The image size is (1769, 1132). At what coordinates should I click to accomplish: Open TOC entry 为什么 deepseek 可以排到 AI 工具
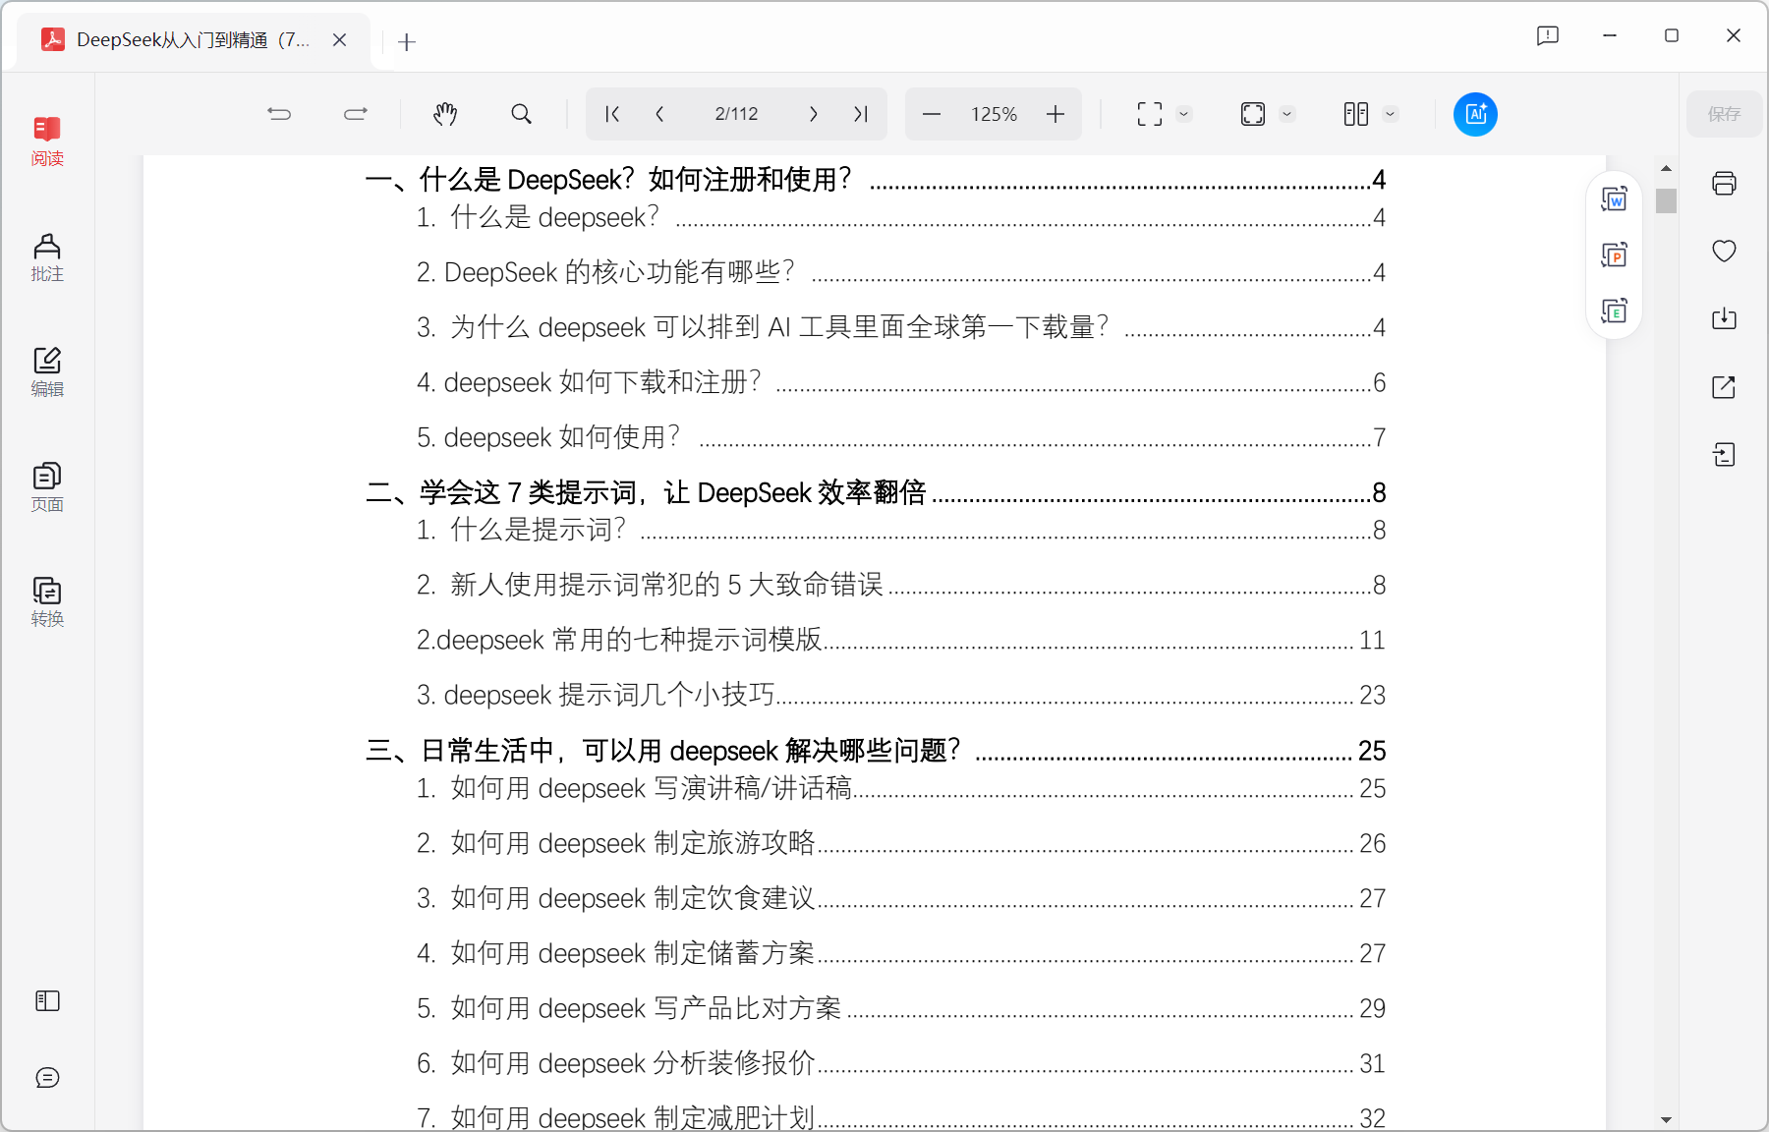point(901,327)
